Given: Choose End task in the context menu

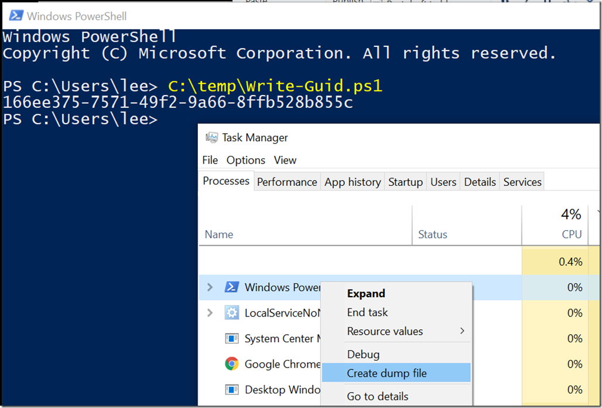Looking at the screenshot, I should pos(367,312).
